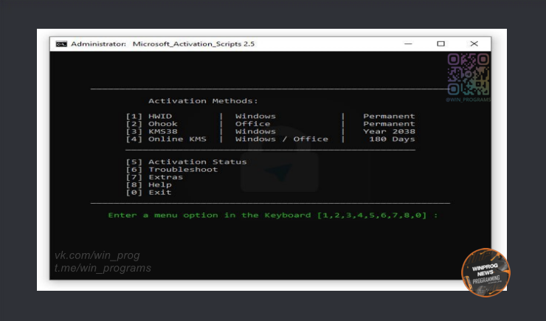The height and width of the screenshot is (321, 546).
Task: Click 'Windows / Office' in Online KMS row
Action: pyautogui.click(x=282, y=139)
